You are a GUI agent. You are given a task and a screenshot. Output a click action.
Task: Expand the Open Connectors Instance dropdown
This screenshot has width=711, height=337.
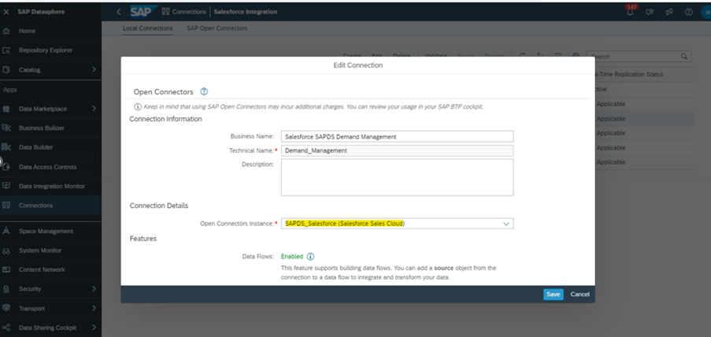point(505,224)
